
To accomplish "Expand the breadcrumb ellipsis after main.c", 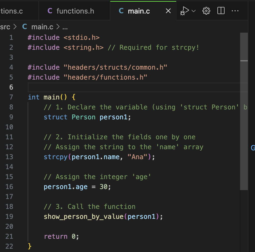I will pyautogui.click(x=65, y=27).
